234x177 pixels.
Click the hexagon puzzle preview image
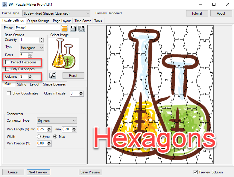(160, 95)
